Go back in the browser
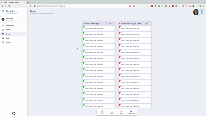This screenshot has width=206, height=116. click(x=2, y=6)
